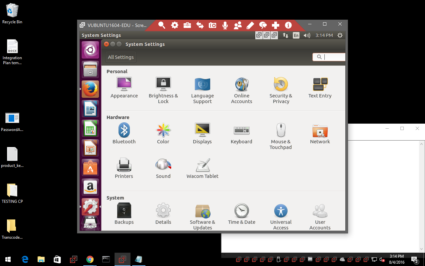Click the two-people icon in red toolbar
Image resolution: width=425 pixels, height=266 pixels.
tap(238, 25)
